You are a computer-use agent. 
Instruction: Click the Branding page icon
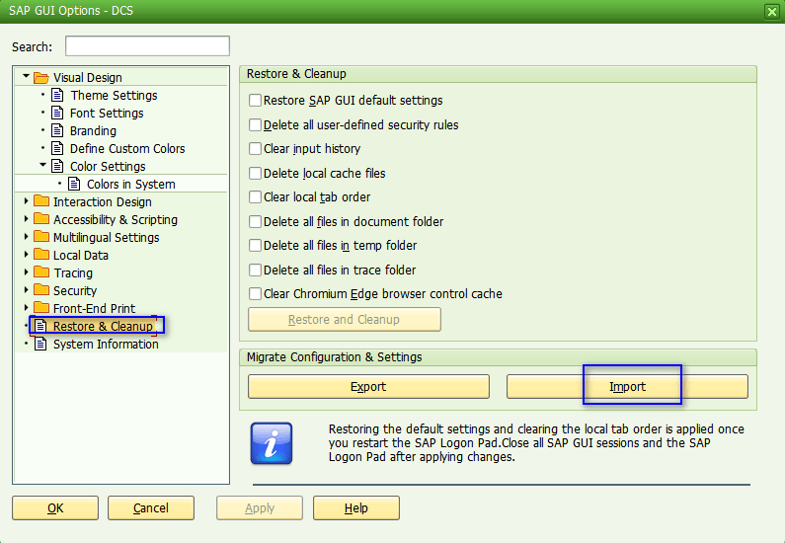(57, 131)
